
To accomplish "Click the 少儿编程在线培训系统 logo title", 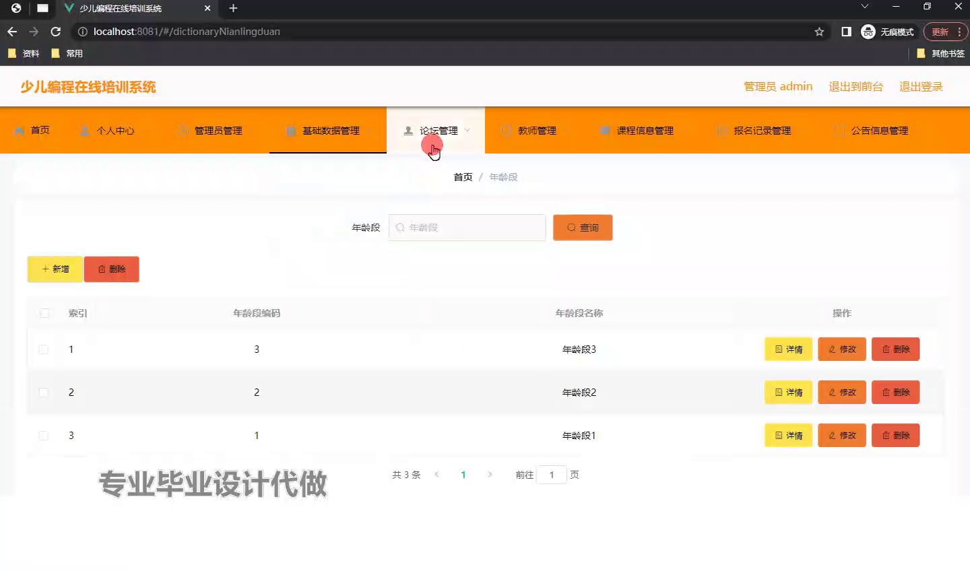I will pyautogui.click(x=88, y=87).
